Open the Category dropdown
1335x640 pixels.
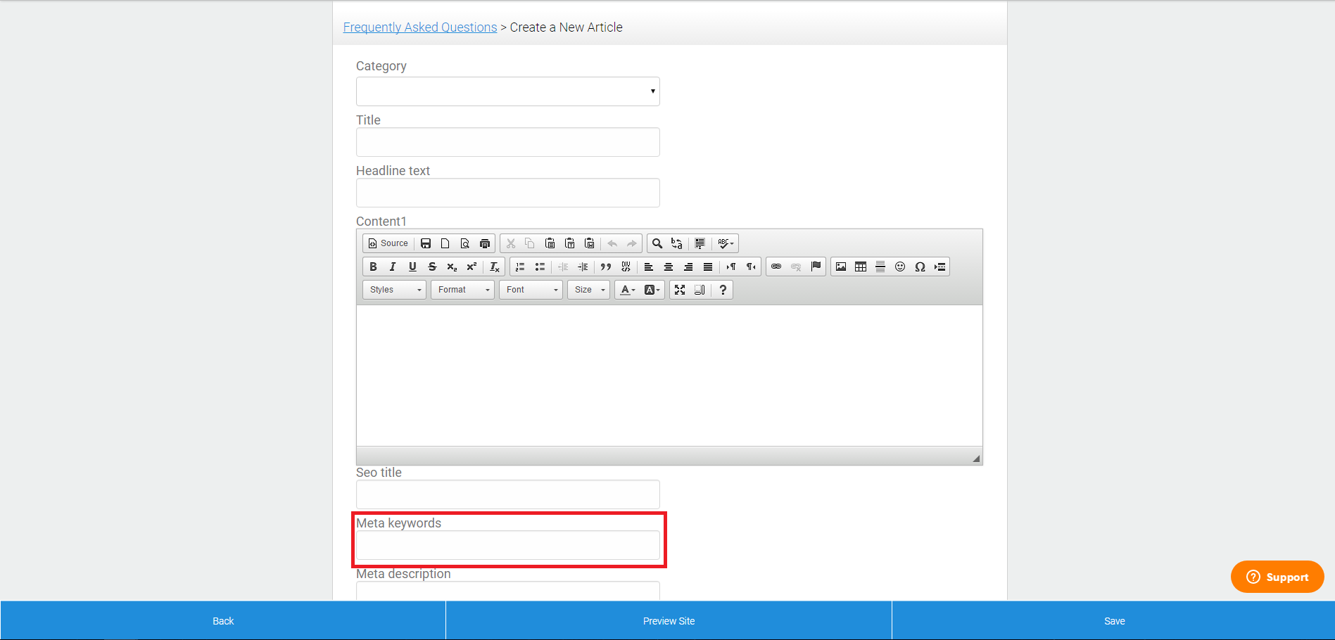508,91
